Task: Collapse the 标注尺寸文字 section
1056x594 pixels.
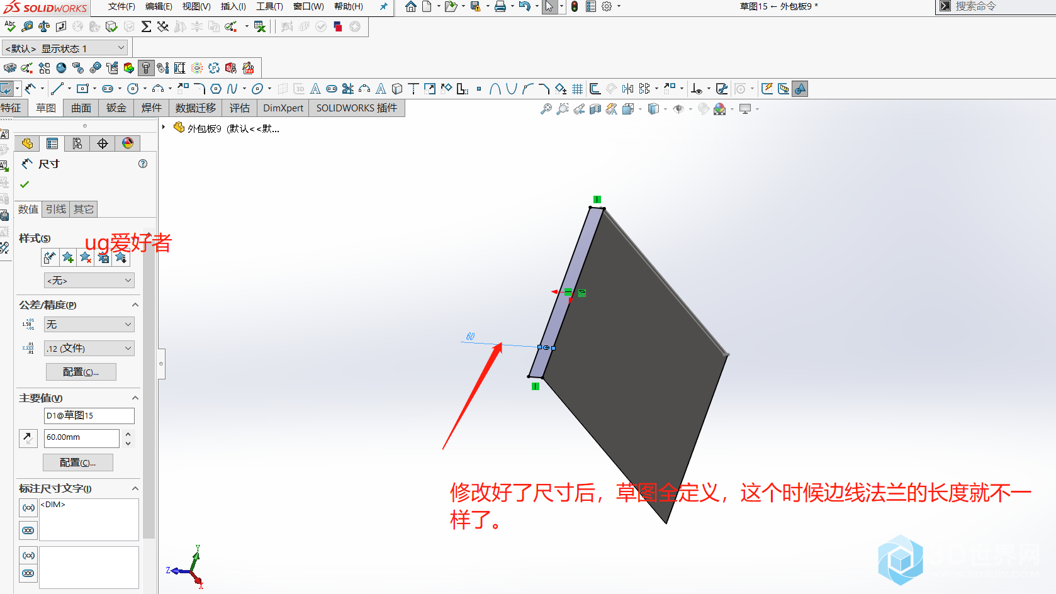Action: pos(135,488)
